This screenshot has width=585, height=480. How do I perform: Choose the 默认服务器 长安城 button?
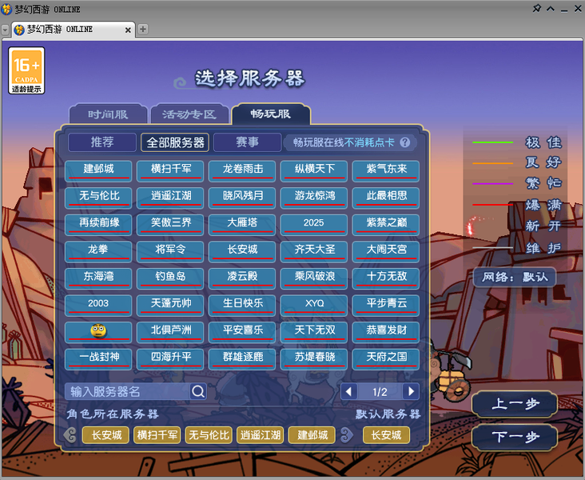[387, 435]
